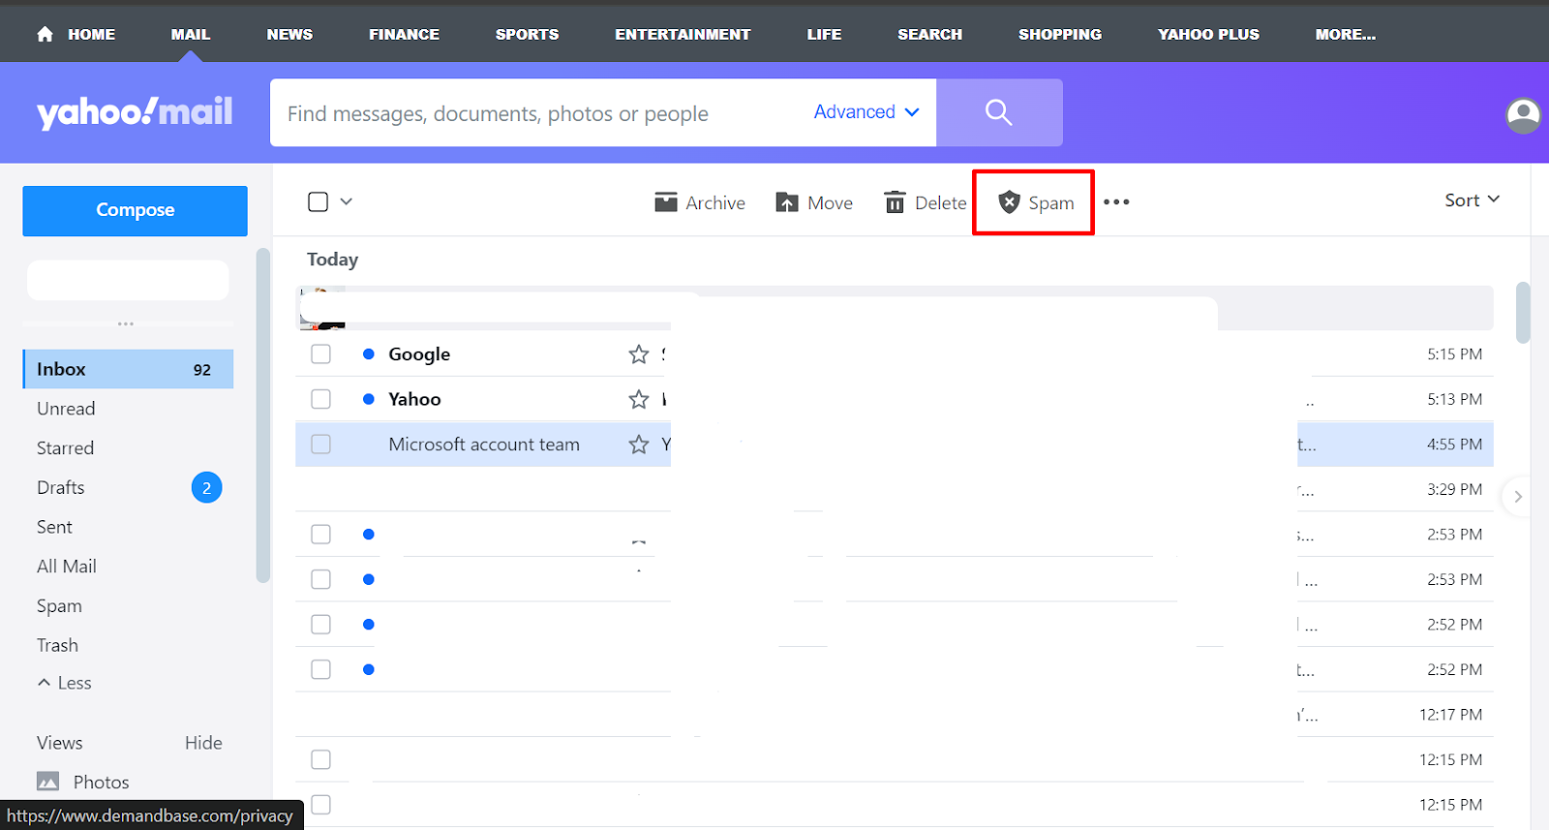Open the More... menu
This screenshot has height=830, width=1549.
pos(1345,34)
